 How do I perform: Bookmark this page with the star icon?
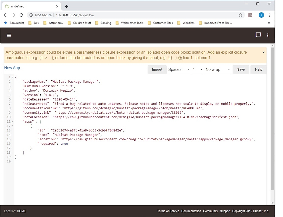(240, 15)
